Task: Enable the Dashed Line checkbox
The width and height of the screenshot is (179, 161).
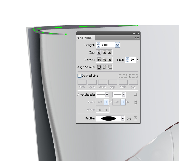Action: pos(79,76)
